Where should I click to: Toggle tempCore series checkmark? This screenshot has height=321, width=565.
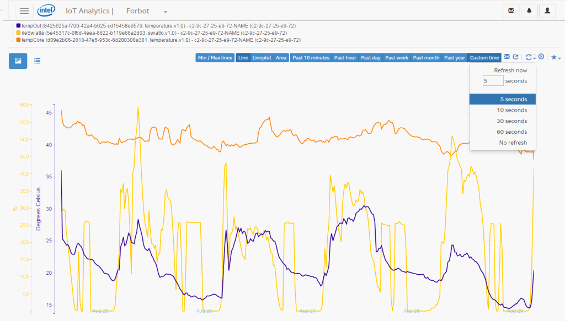tap(13, 40)
